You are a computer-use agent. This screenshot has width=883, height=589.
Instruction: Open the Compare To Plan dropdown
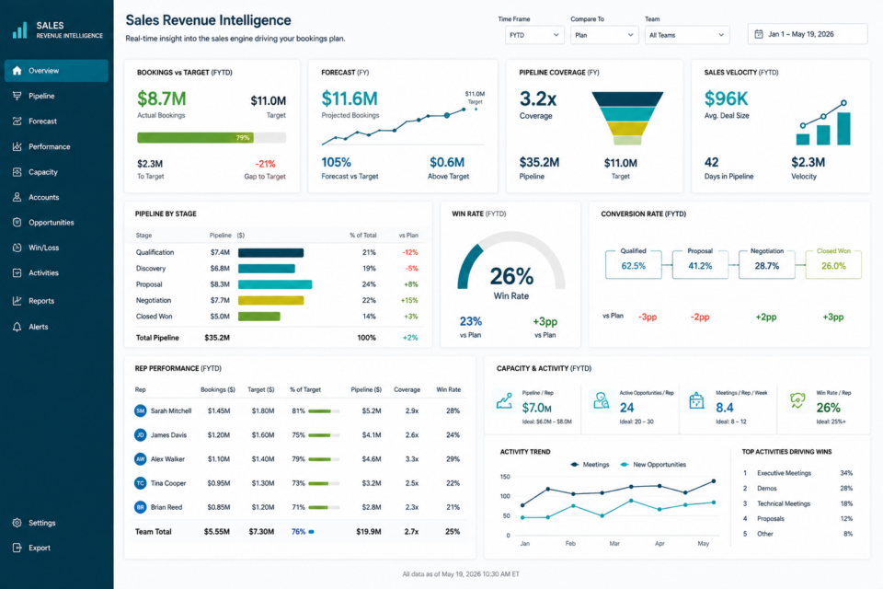(x=605, y=35)
